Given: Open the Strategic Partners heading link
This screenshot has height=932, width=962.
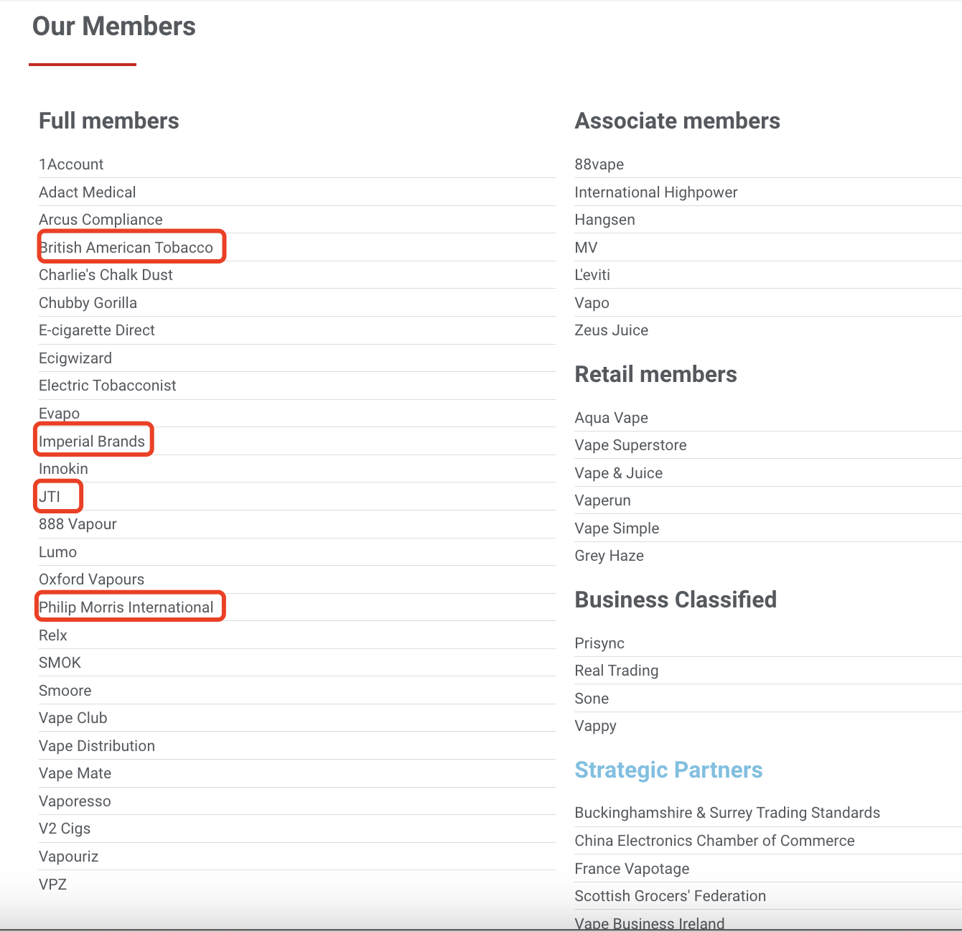Looking at the screenshot, I should pos(668,770).
